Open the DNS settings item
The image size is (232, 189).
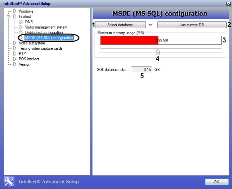point(29,22)
